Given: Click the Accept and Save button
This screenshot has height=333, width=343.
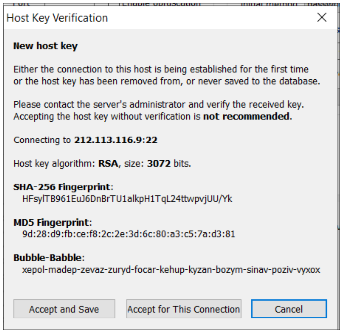Looking at the screenshot, I should (64, 309).
